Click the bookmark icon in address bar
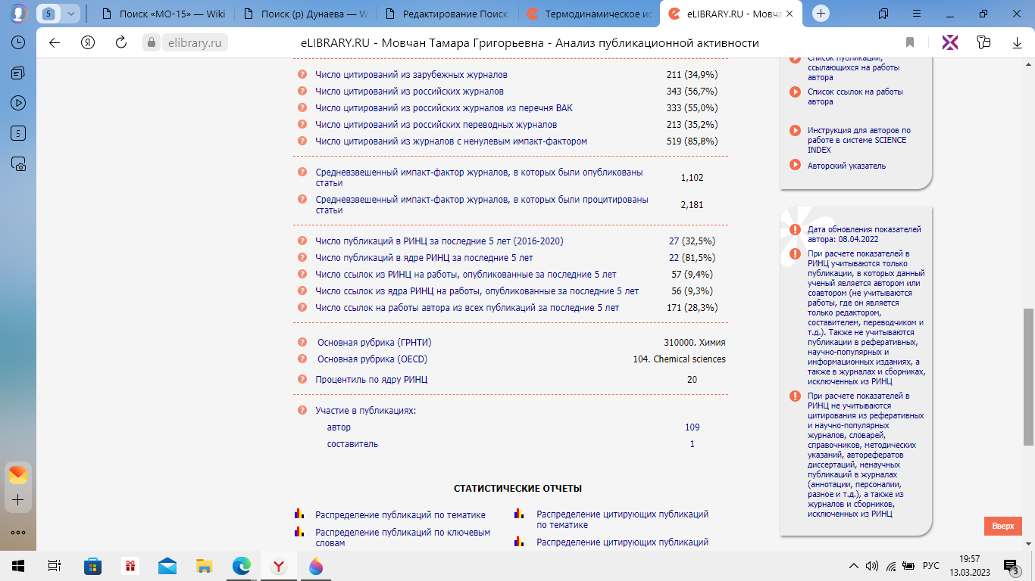 click(910, 43)
